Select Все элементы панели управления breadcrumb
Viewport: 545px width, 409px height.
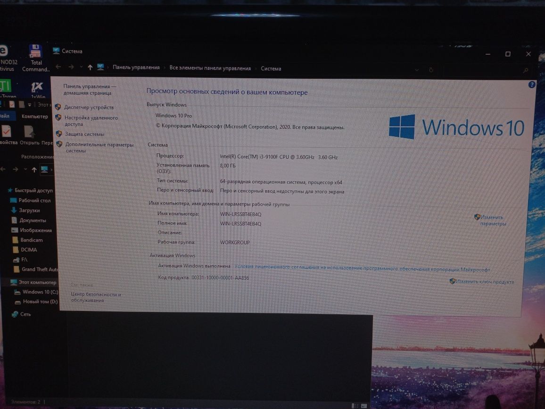pyautogui.click(x=210, y=68)
